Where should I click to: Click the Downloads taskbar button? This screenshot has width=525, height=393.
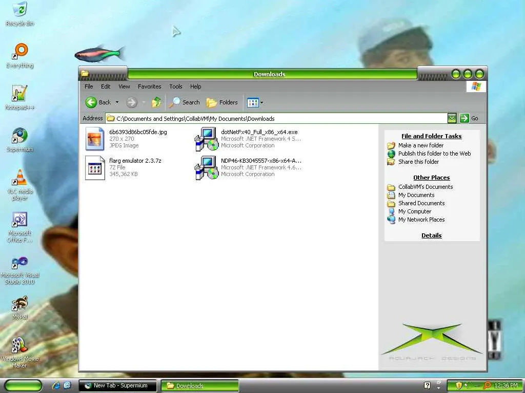tap(199, 386)
